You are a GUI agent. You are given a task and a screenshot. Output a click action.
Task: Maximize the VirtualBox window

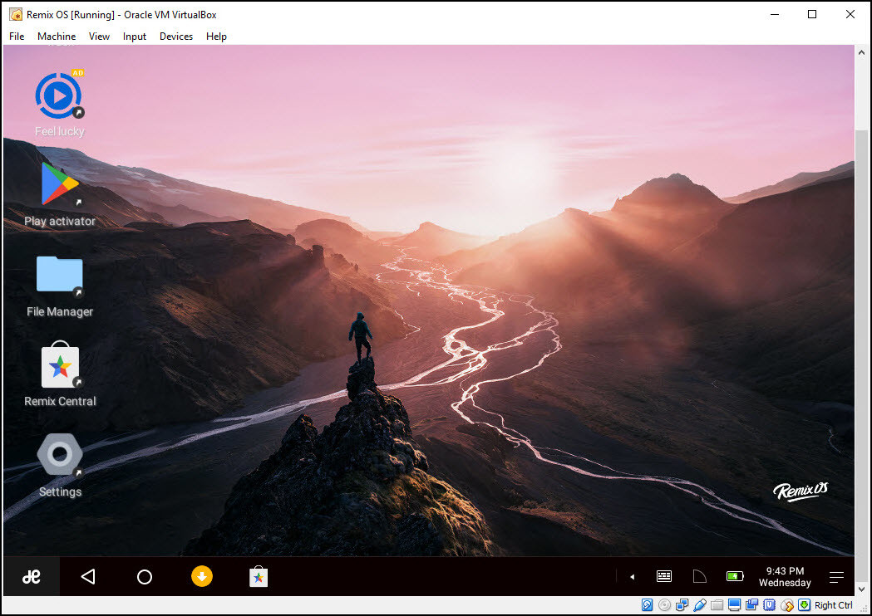click(812, 14)
